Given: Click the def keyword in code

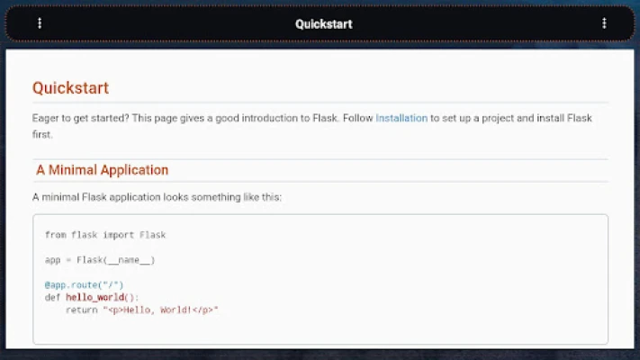Looking at the screenshot, I should [x=52, y=297].
